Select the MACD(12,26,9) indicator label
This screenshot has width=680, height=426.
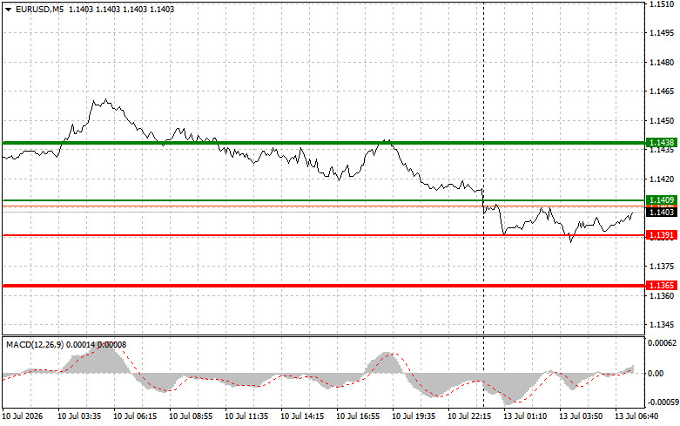click(35, 344)
